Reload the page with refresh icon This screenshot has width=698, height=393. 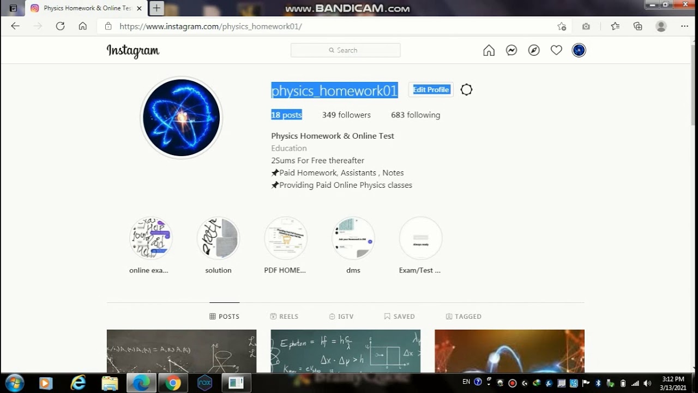pyautogui.click(x=60, y=26)
